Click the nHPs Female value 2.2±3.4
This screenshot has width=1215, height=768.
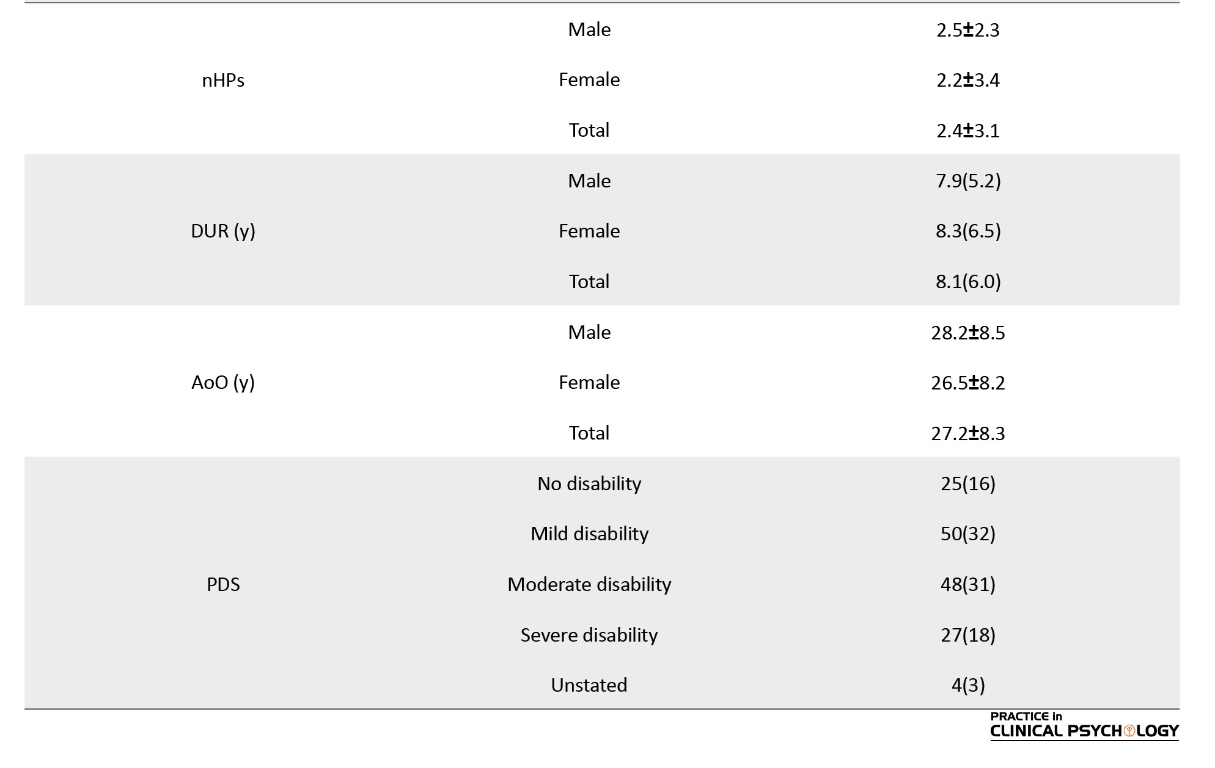pyautogui.click(x=968, y=80)
